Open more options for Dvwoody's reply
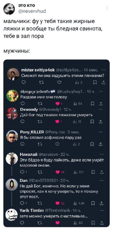Image resolution: width=113 pixels, height=231 pixels. (100, 109)
